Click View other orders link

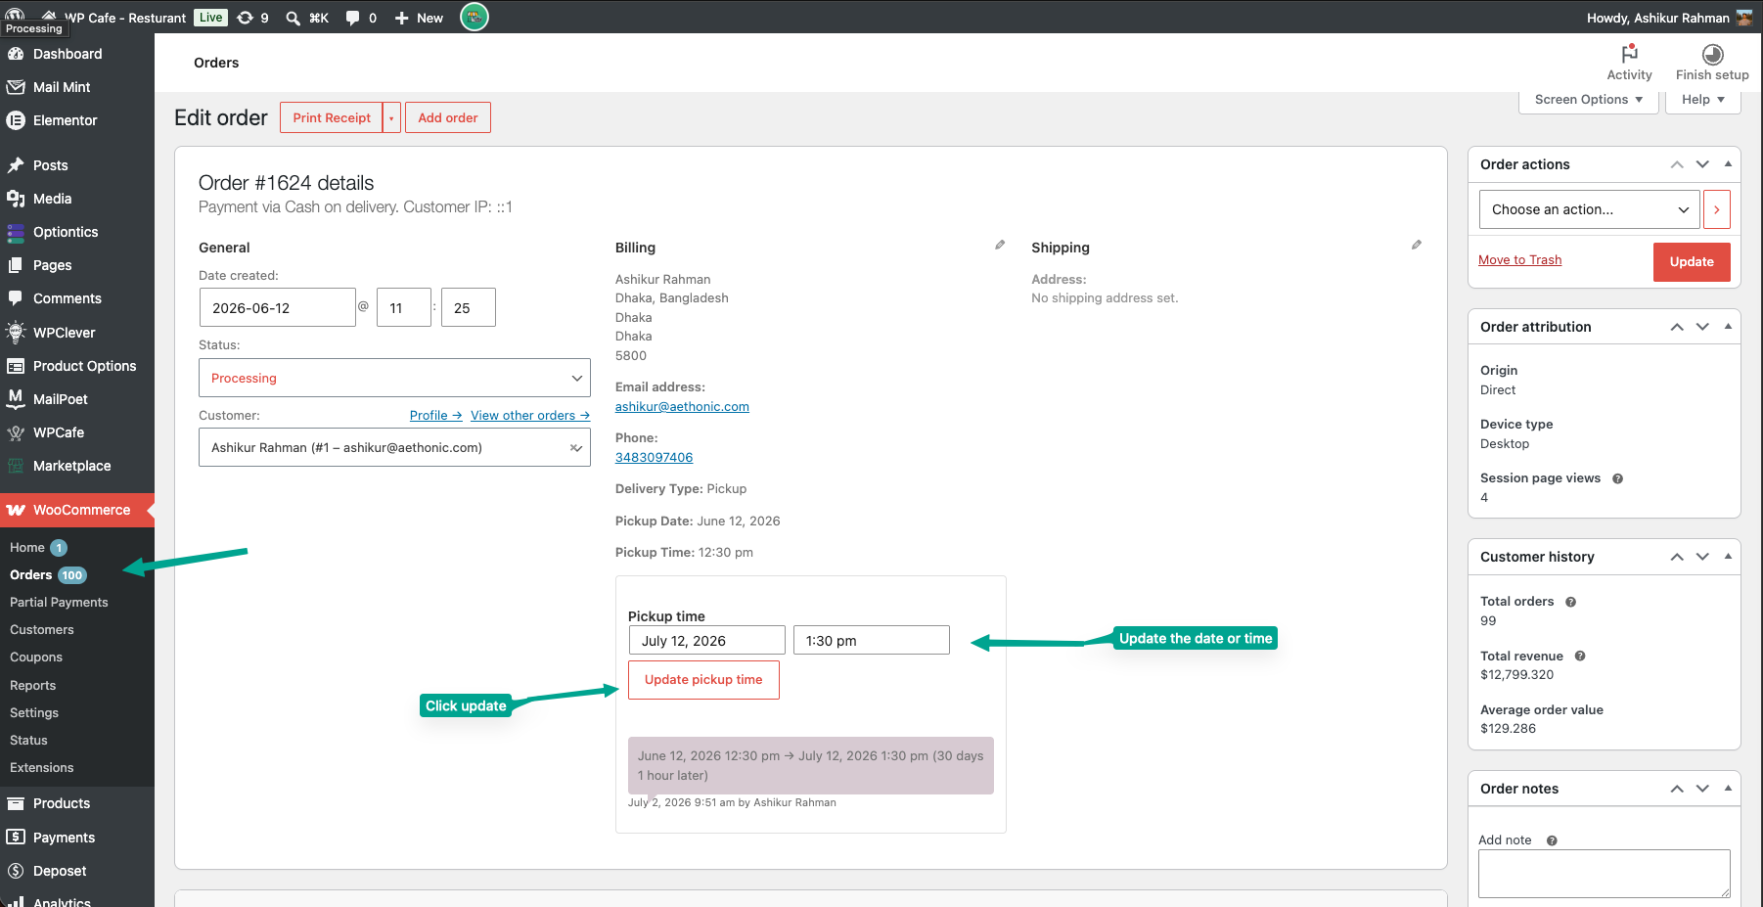530,416
